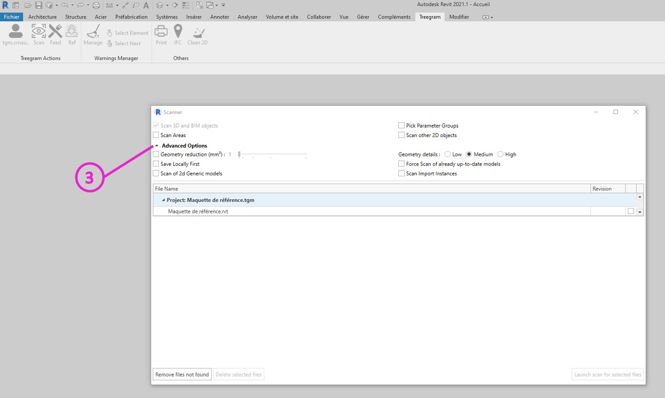Click the IFC location pin icon

[178, 35]
